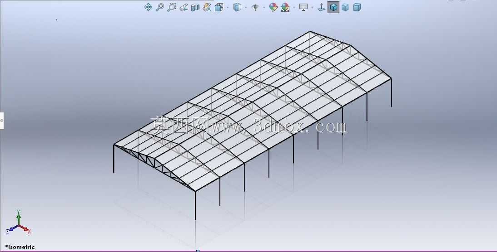Viewport: 497px width, 252px height.
Task: Expand Hide/Show Items dropdown arrow
Action: pos(263,7)
